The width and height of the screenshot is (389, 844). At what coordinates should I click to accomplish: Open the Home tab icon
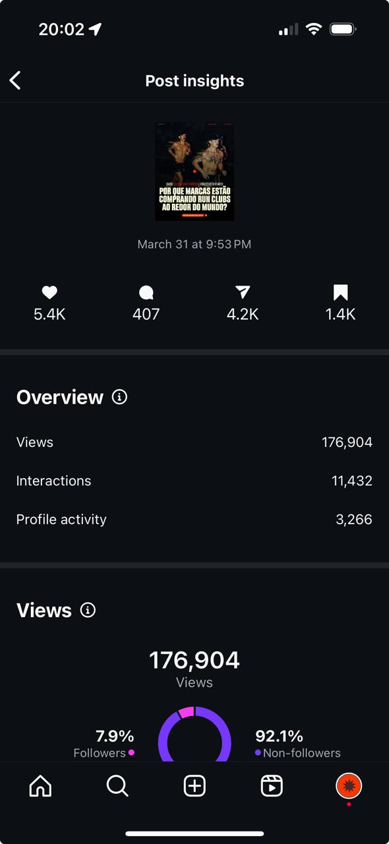pyautogui.click(x=40, y=786)
